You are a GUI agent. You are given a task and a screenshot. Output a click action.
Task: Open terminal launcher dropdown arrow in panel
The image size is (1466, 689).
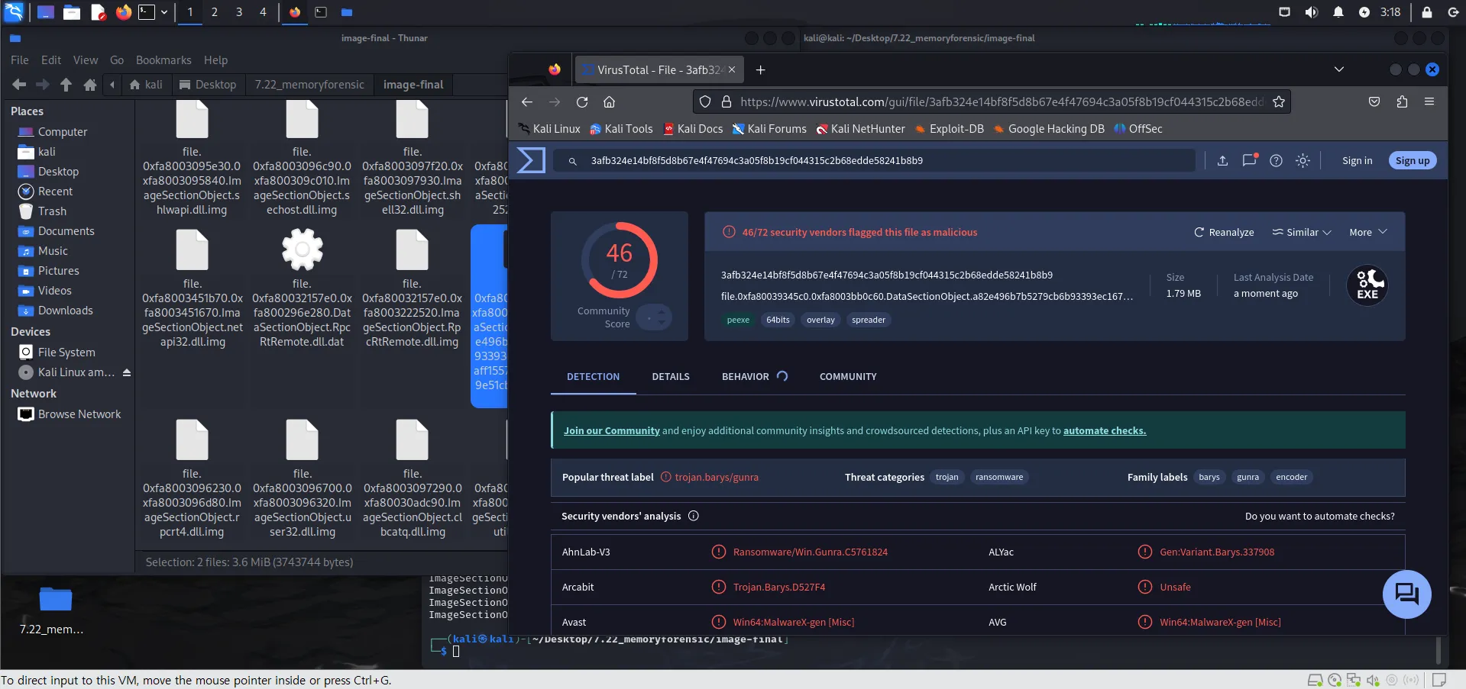click(x=163, y=12)
